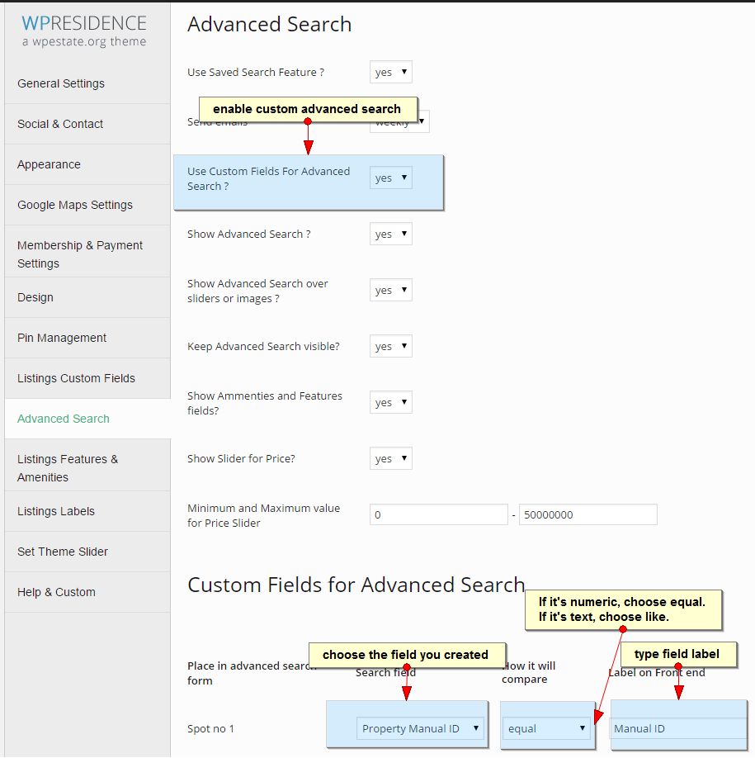Click the 'Manual ID' front end label field

tap(677, 728)
